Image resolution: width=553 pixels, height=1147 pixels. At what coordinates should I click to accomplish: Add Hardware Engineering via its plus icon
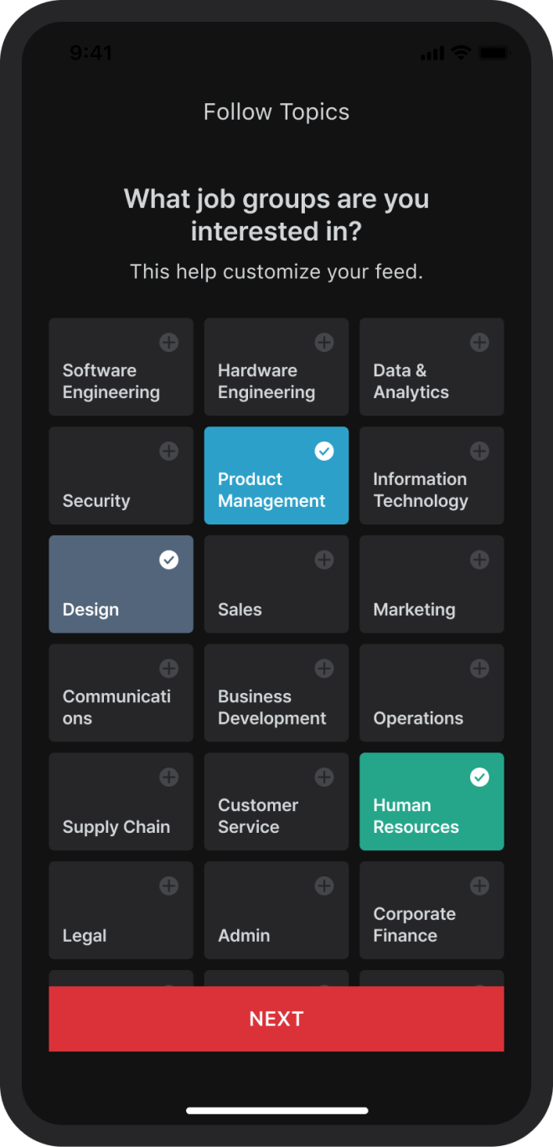pyautogui.click(x=324, y=343)
